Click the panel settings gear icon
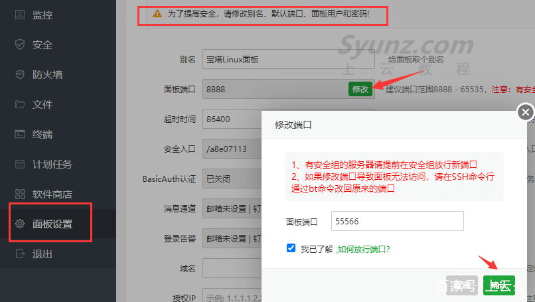The image size is (535, 302). click(x=20, y=224)
